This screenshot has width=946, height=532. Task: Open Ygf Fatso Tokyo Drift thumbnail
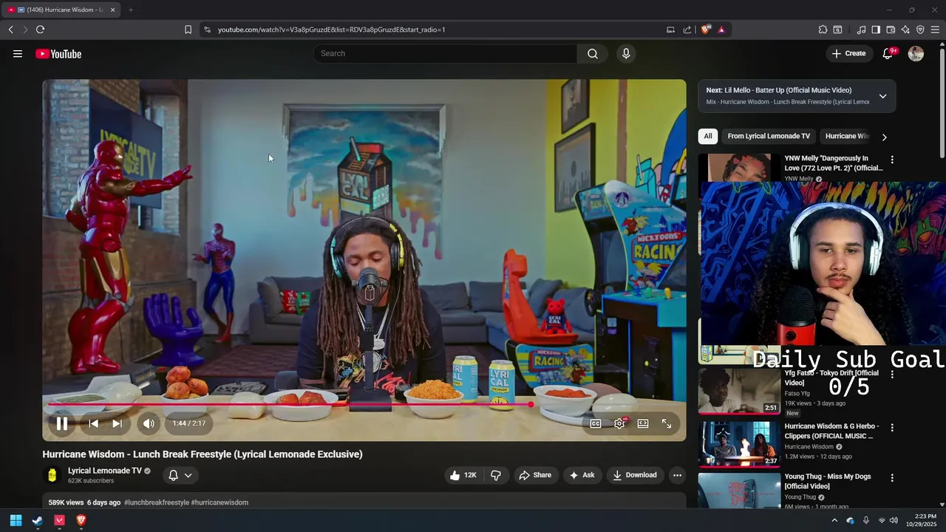click(x=739, y=391)
